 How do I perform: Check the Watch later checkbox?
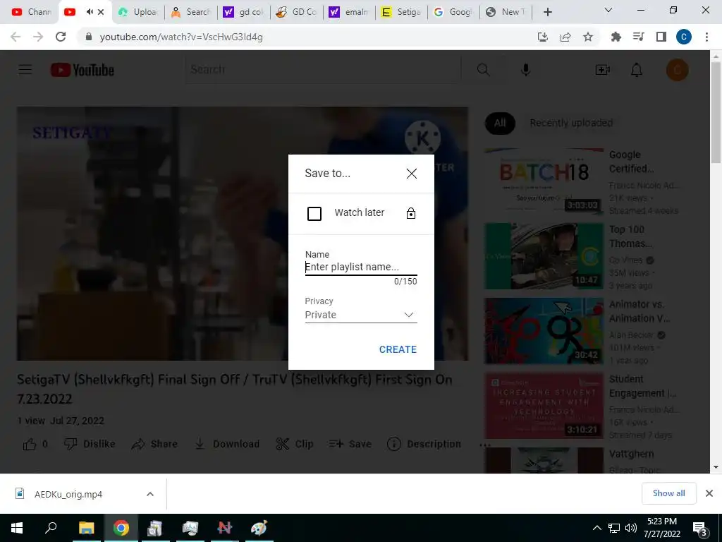point(314,213)
